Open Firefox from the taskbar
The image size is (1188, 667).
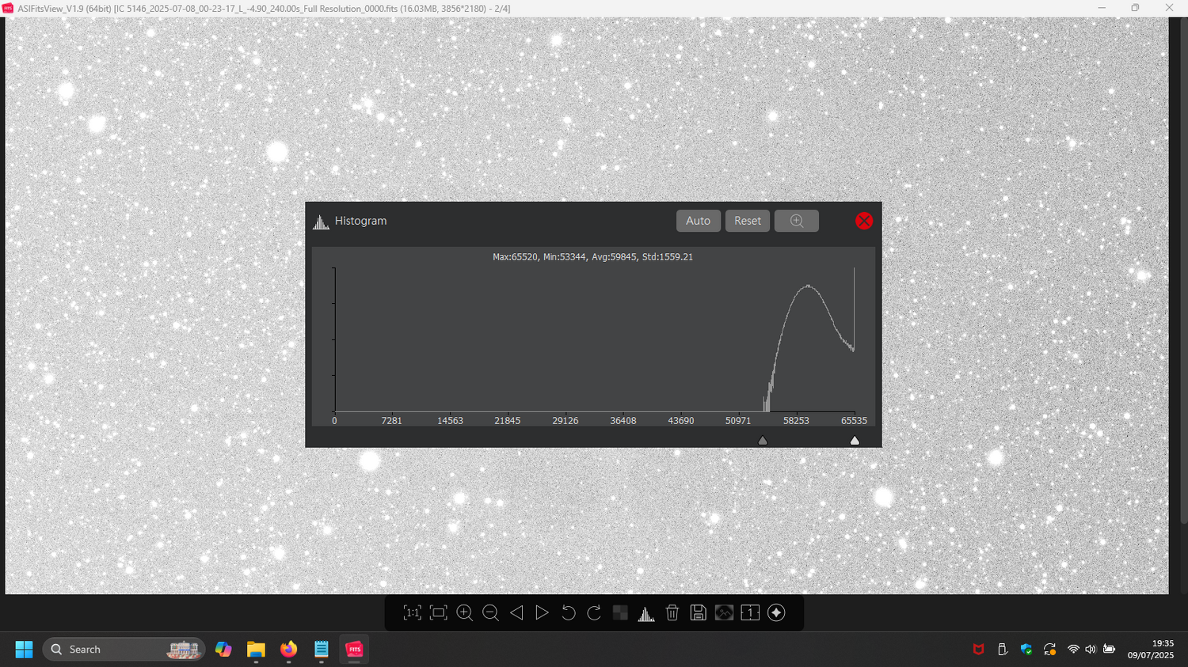(x=288, y=650)
